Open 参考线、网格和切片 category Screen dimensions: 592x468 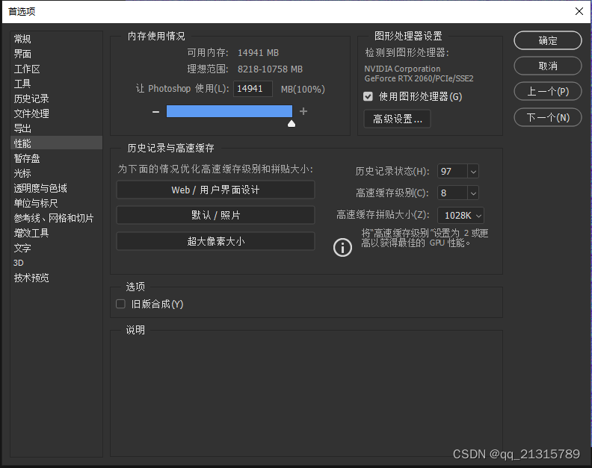click(56, 218)
